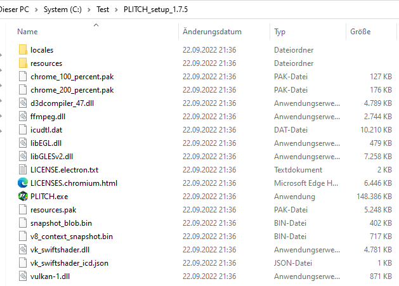399x286 pixels.
Task: Click the date cell of the locales folder
Action: pos(209,50)
